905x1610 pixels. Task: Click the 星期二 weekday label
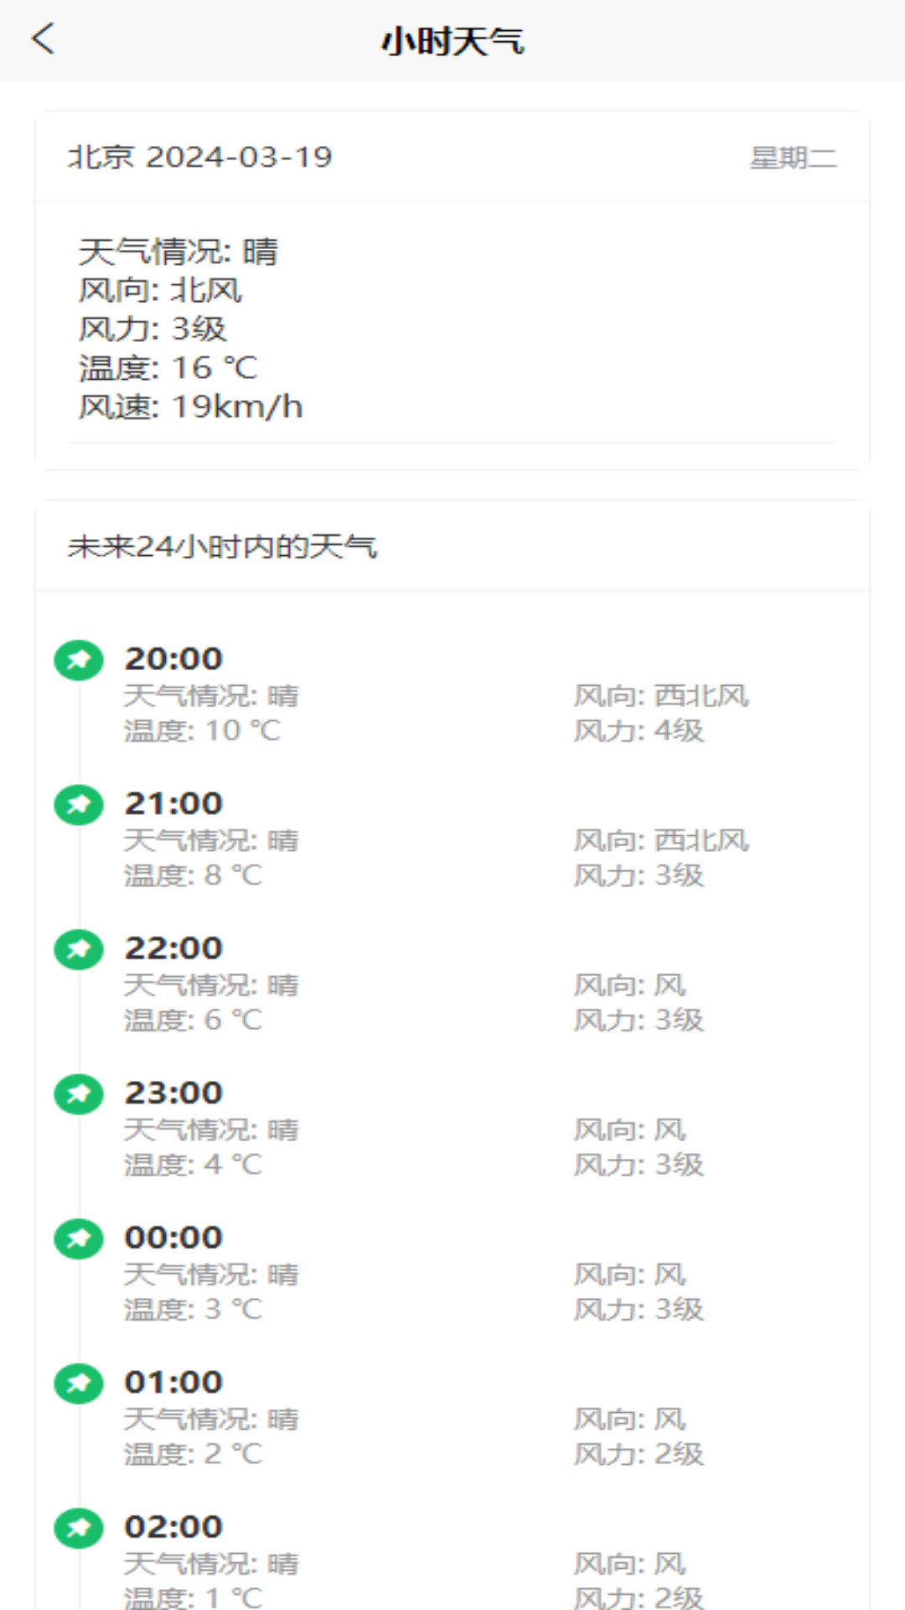(792, 158)
